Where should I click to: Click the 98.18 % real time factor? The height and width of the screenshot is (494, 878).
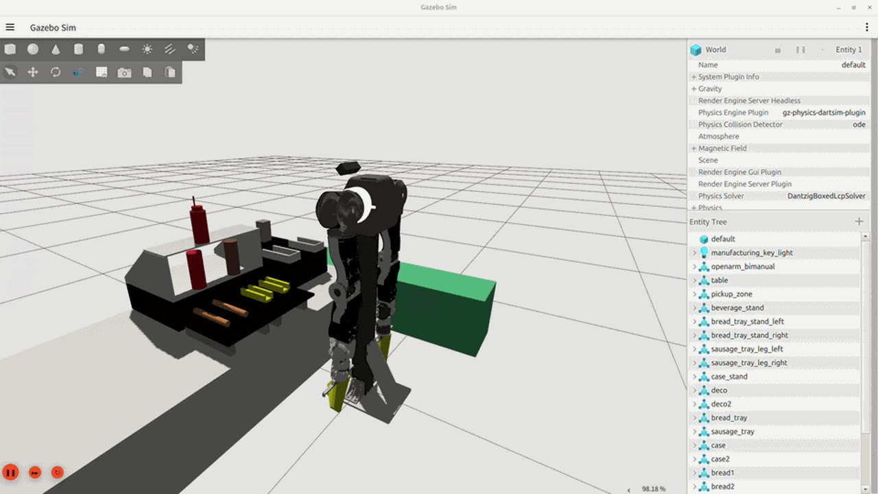(653, 489)
